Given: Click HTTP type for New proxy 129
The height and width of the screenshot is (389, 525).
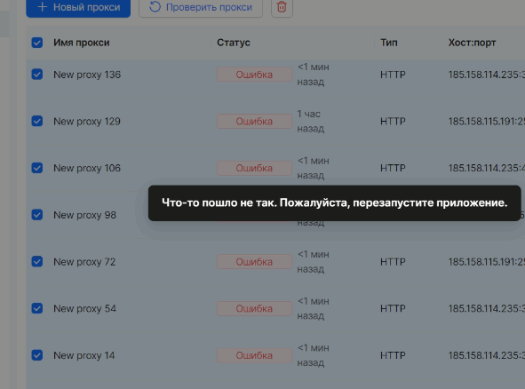Looking at the screenshot, I should click(393, 121).
